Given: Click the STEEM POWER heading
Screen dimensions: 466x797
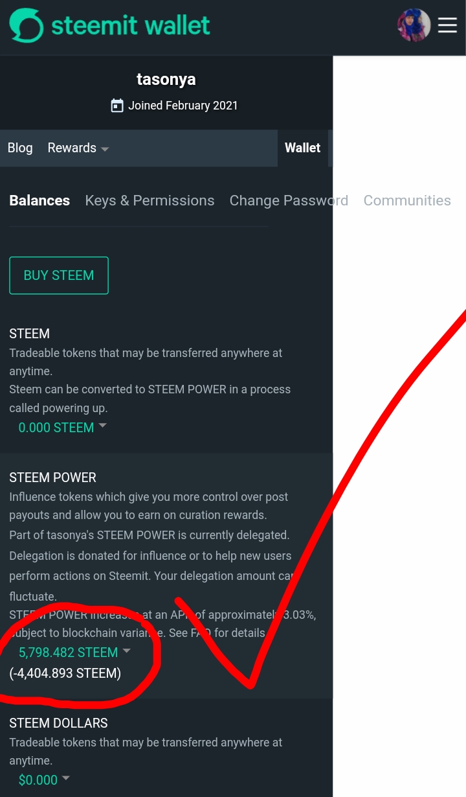Looking at the screenshot, I should click(52, 478).
